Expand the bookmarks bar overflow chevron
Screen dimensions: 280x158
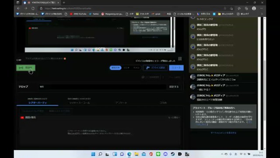262,14
